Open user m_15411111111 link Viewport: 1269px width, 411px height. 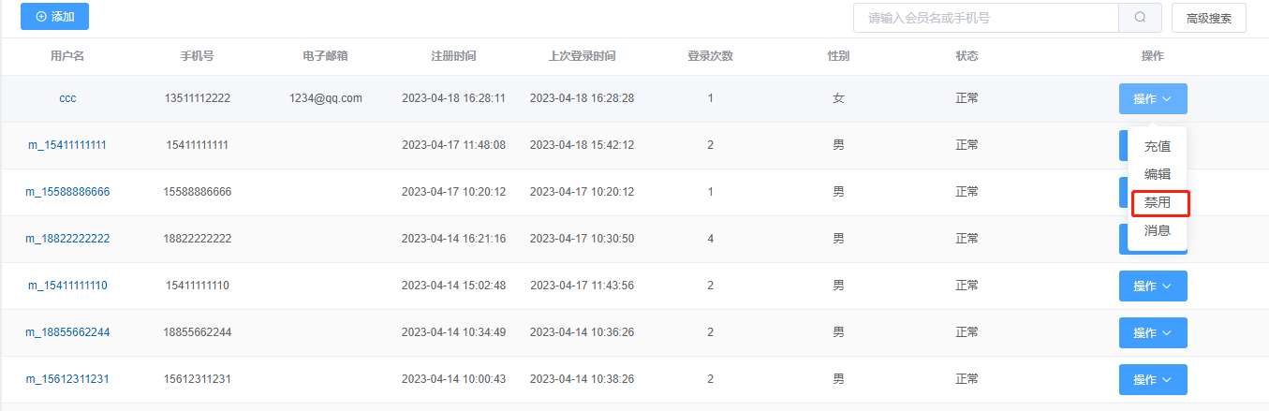[x=67, y=145]
